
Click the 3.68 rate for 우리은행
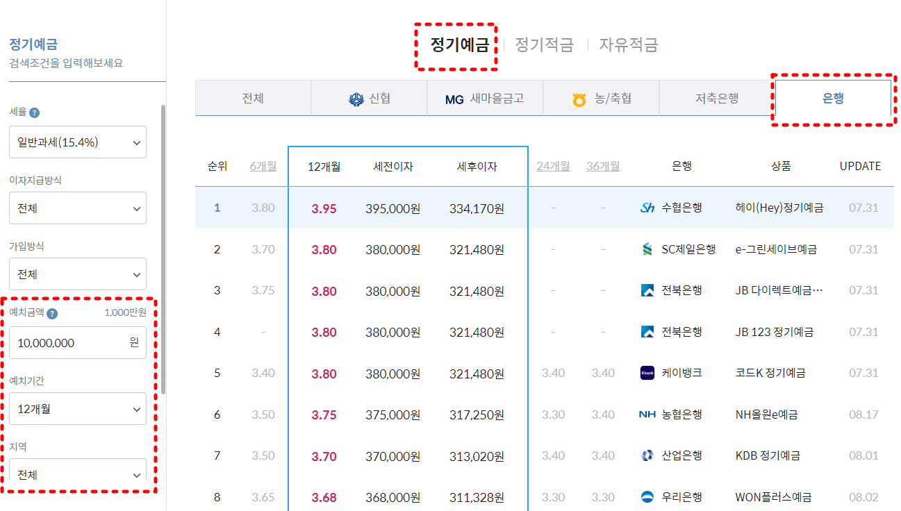[x=324, y=498]
